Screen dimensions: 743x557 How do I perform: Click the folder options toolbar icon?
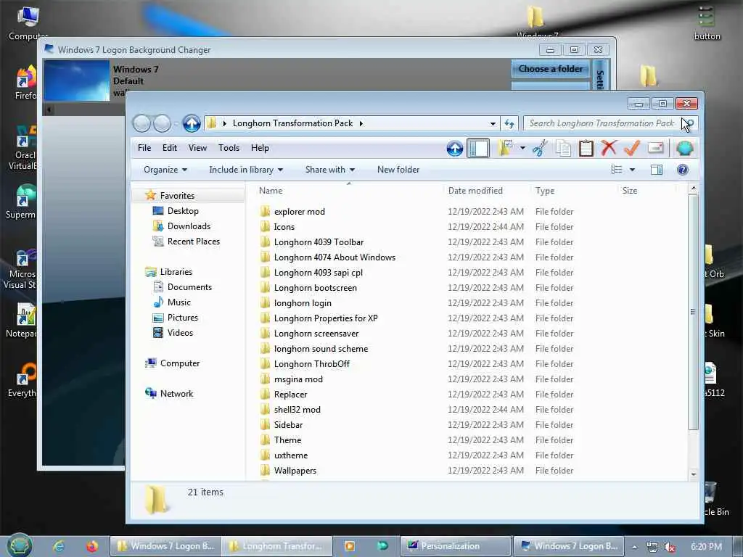506,148
